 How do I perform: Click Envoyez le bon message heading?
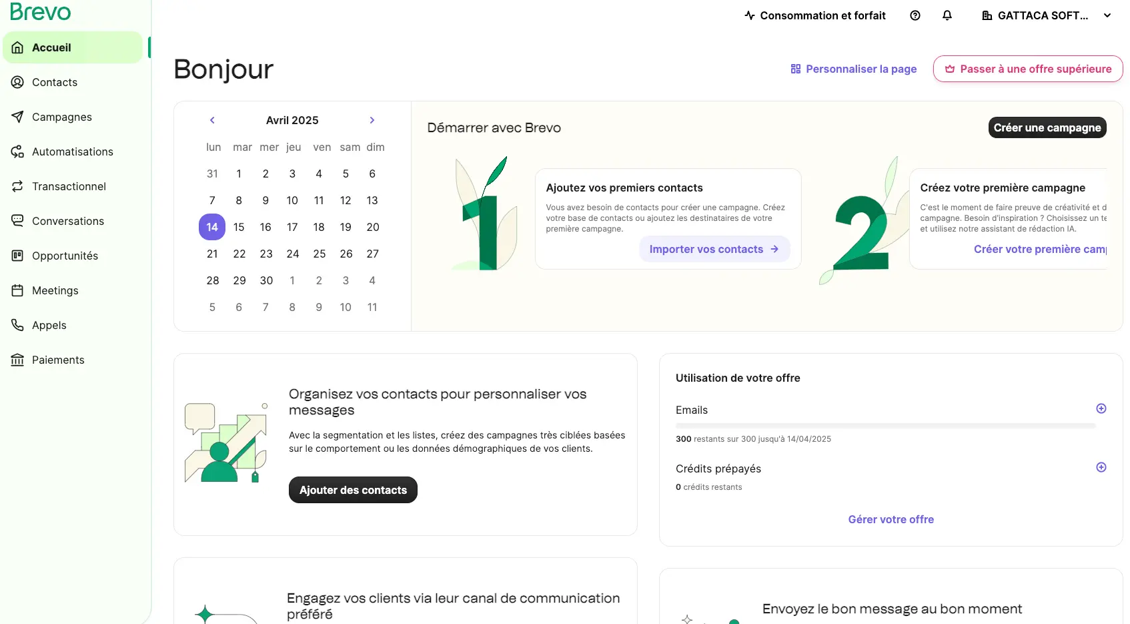coord(892,609)
